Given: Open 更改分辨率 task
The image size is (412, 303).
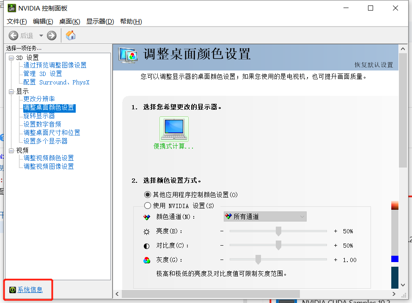Looking at the screenshot, I should tap(39, 99).
